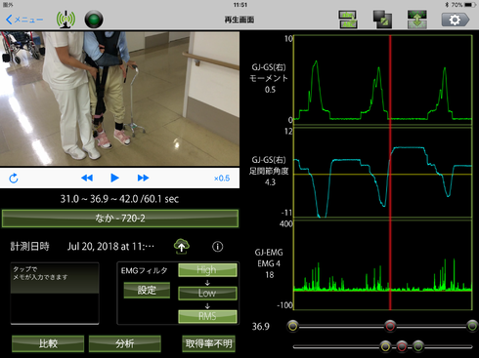Tap the memo input field
The width and height of the screenshot is (479, 358).
tap(55, 294)
